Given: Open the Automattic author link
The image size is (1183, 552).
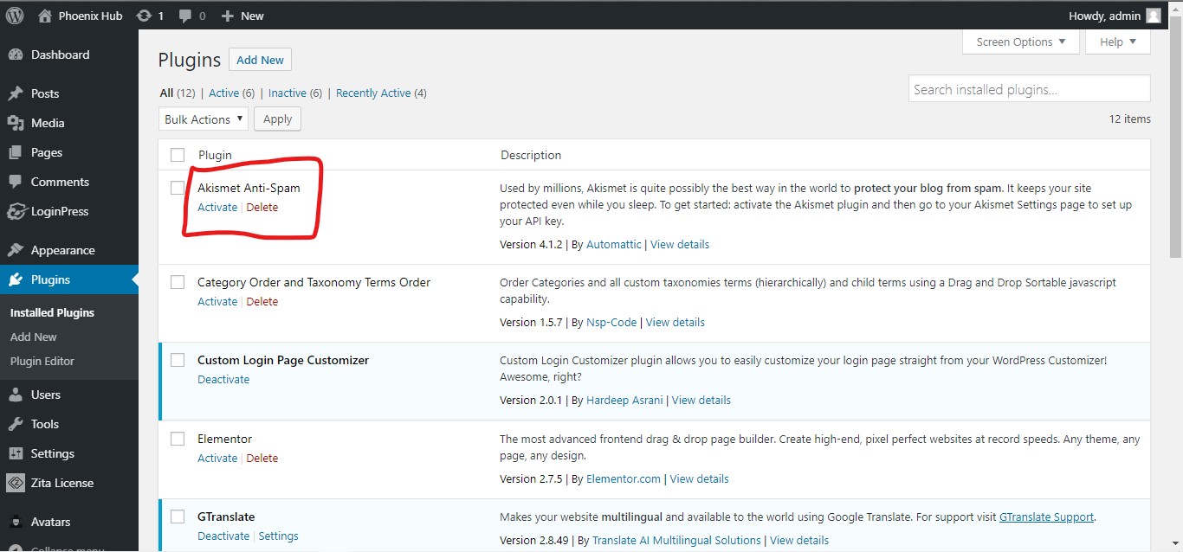Looking at the screenshot, I should pyautogui.click(x=614, y=244).
